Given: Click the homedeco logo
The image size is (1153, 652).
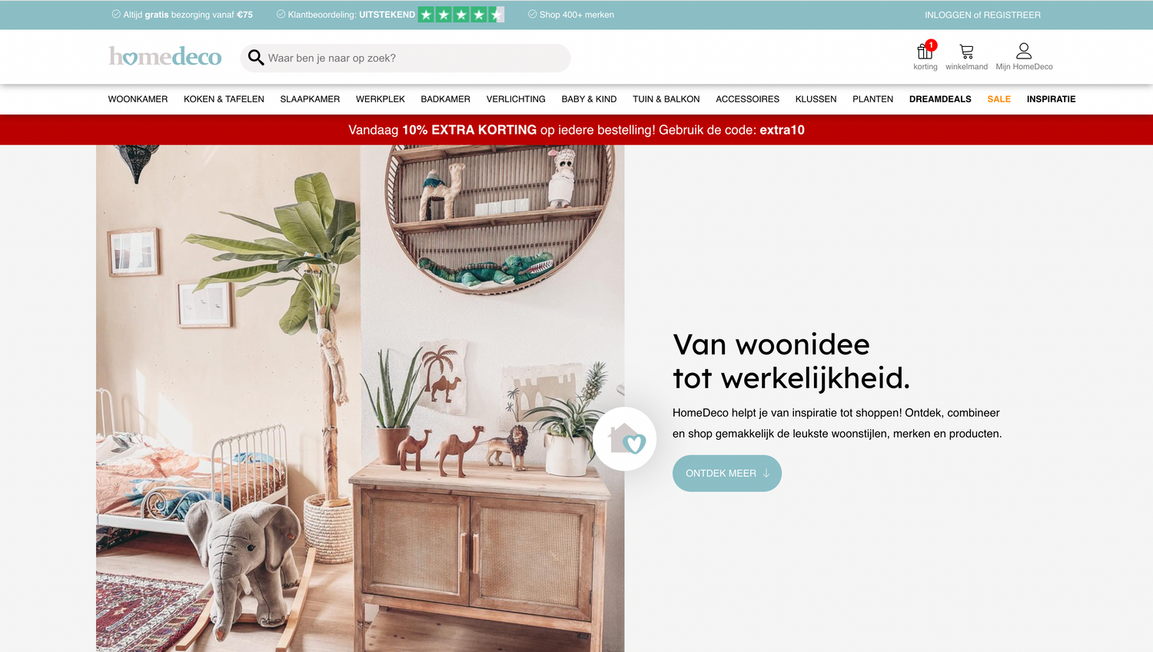Looking at the screenshot, I should (165, 56).
